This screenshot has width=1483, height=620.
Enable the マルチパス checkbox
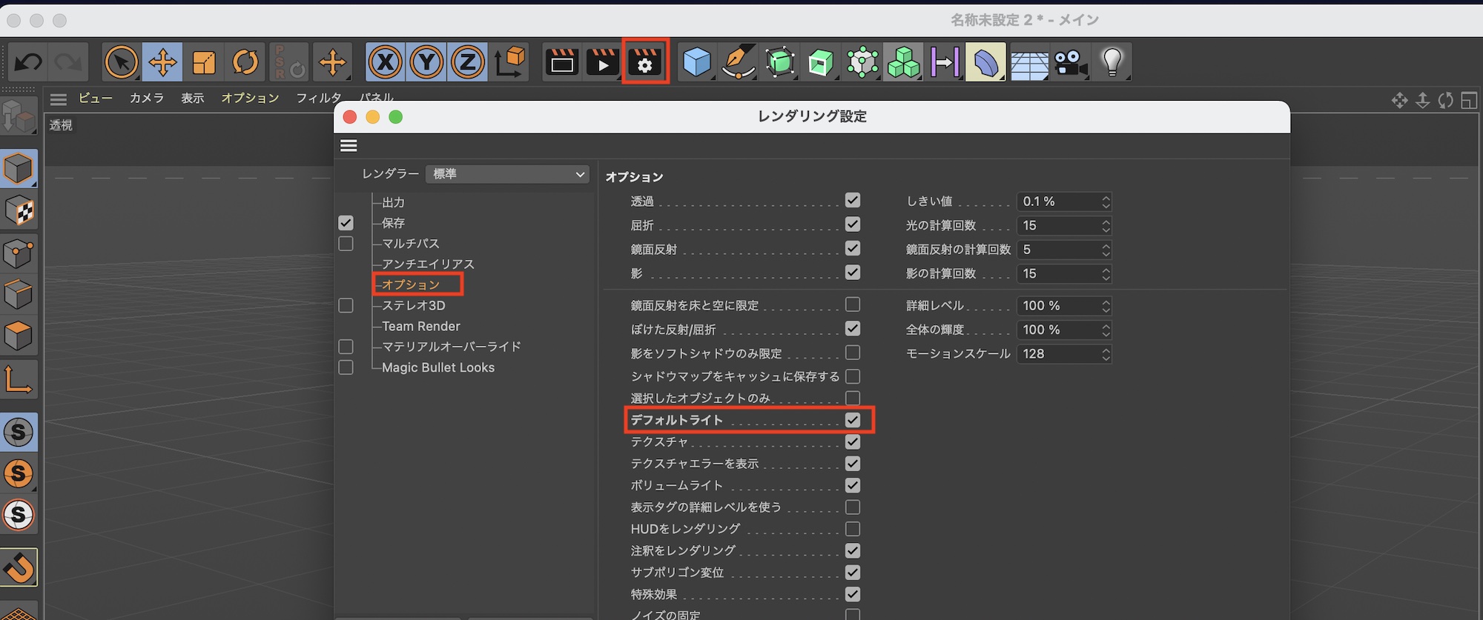click(x=346, y=244)
